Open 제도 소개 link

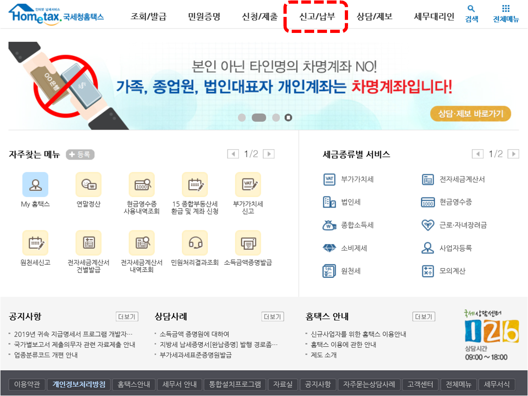coord(324,355)
